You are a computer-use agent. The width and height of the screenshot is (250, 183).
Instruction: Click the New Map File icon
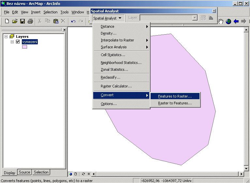coord(7,21)
